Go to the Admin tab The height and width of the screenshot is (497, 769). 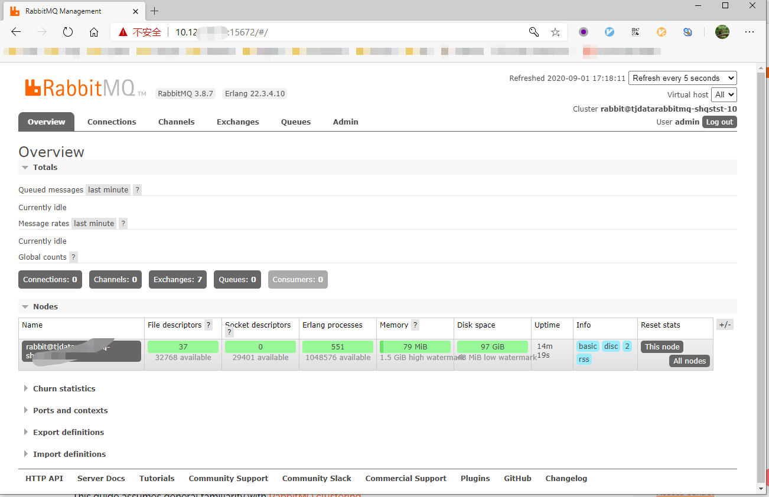[346, 122]
